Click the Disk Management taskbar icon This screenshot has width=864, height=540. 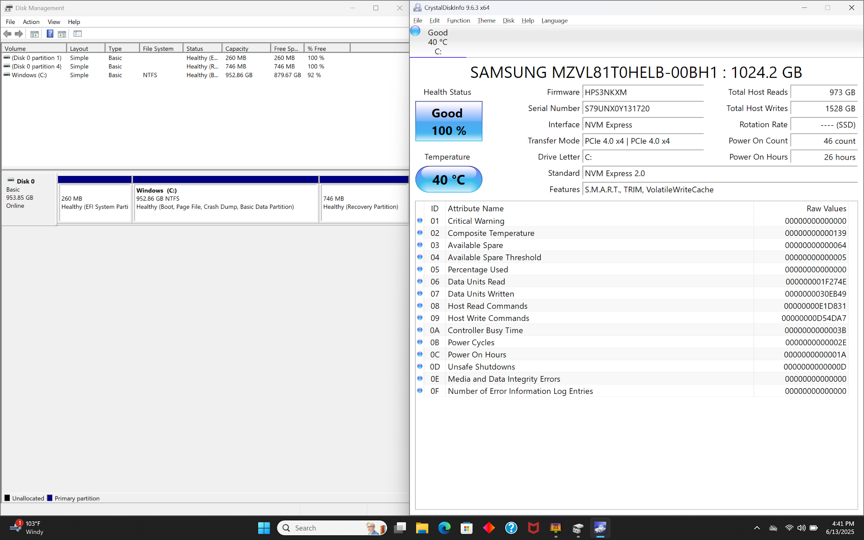coord(578,528)
